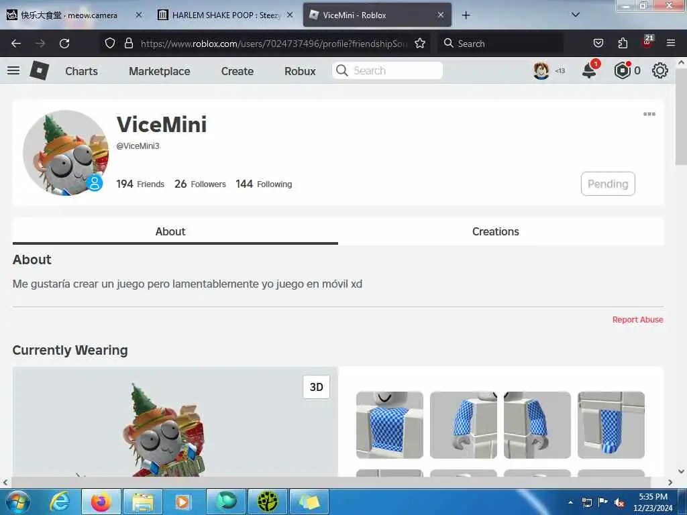The width and height of the screenshot is (687, 515).
Task: Switch to the meow.camera tab
Action: (68, 15)
